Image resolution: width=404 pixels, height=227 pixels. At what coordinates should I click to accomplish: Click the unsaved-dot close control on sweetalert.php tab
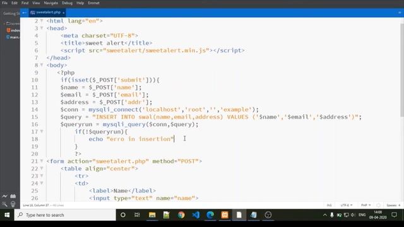click(63, 13)
